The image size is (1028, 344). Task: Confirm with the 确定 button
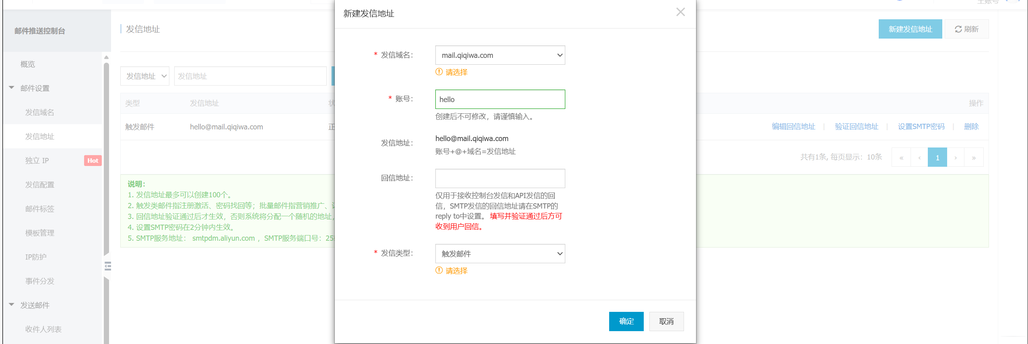coord(626,321)
